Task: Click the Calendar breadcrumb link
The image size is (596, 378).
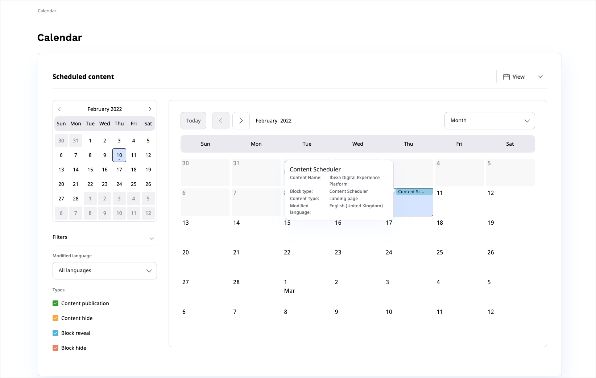Action: pos(47,11)
